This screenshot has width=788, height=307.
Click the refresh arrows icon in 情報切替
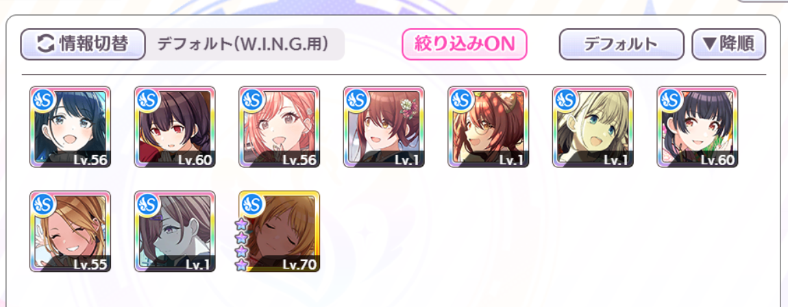click(45, 45)
